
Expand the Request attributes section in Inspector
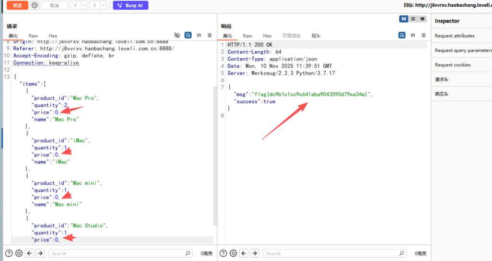point(455,36)
